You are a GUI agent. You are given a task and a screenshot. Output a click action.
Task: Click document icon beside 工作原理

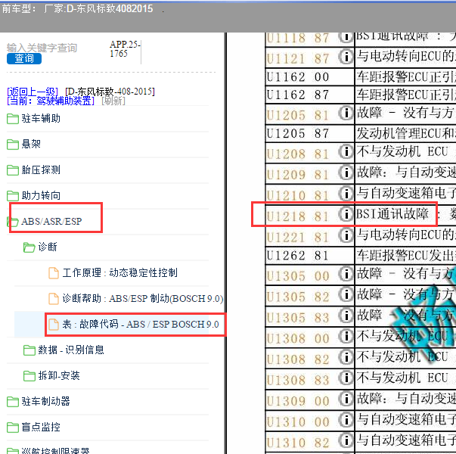tap(54, 273)
